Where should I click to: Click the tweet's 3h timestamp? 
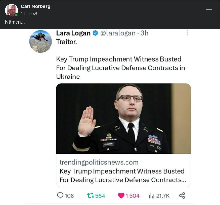(144, 33)
